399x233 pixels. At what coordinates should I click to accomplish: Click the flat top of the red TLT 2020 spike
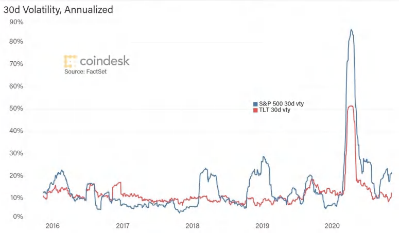point(351,106)
